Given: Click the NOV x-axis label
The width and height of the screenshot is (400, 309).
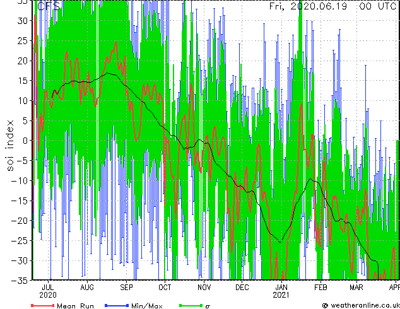Looking at the screenshot, I should click(x=204, y=288).
